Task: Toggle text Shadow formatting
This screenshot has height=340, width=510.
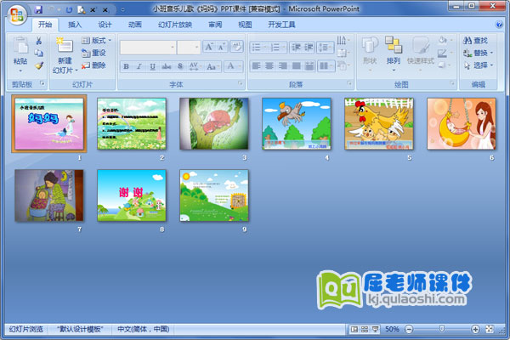Action: [180, 66]
